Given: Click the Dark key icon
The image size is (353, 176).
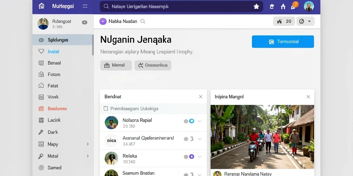Looking at the screenshot, I should [x=41, y=132].
